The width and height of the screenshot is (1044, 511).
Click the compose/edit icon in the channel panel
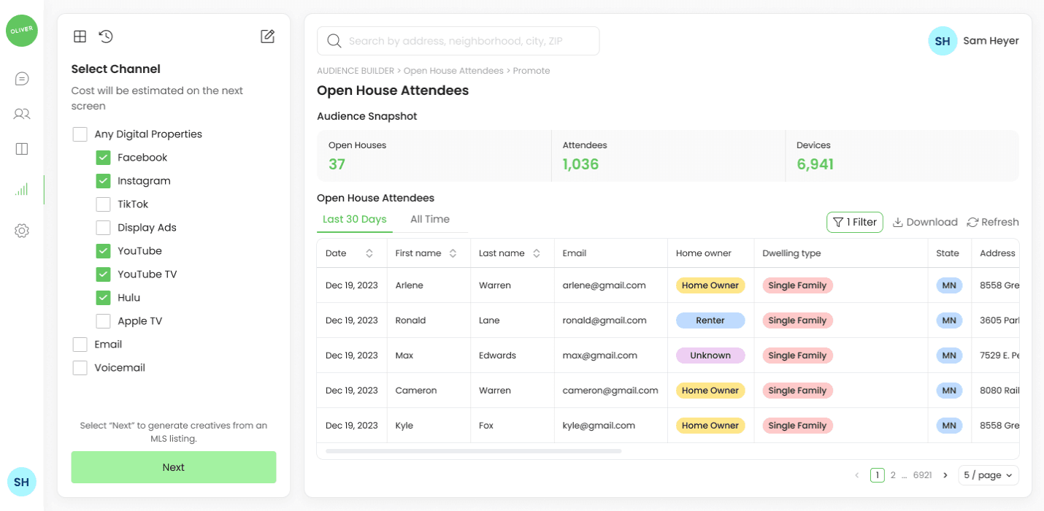[x=268, y=36]
